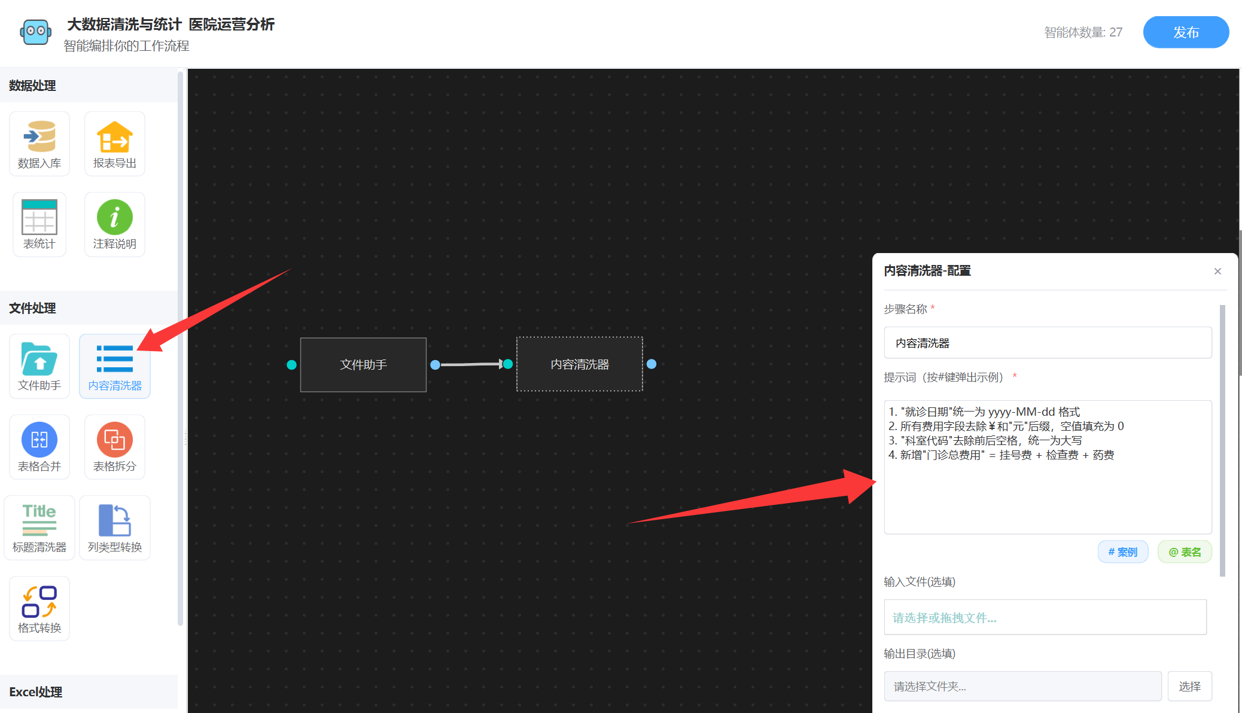Screen dimensions: 1242x713
Task: Click the 输出目录 folder path field
Action: click(1022, 686)
